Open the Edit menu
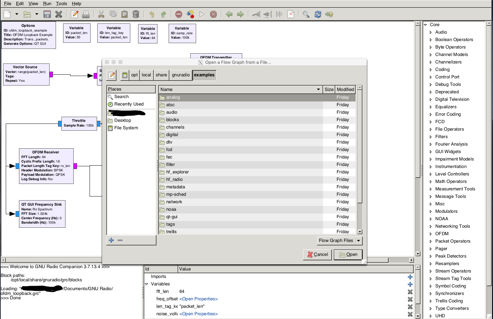This screenshot has height=319, width=493. 20,3
